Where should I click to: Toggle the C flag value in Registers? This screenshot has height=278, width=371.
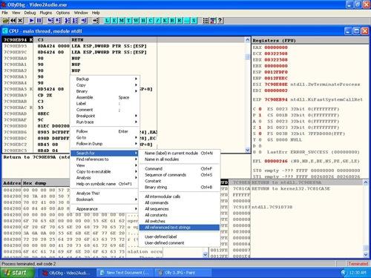[260, 109]
